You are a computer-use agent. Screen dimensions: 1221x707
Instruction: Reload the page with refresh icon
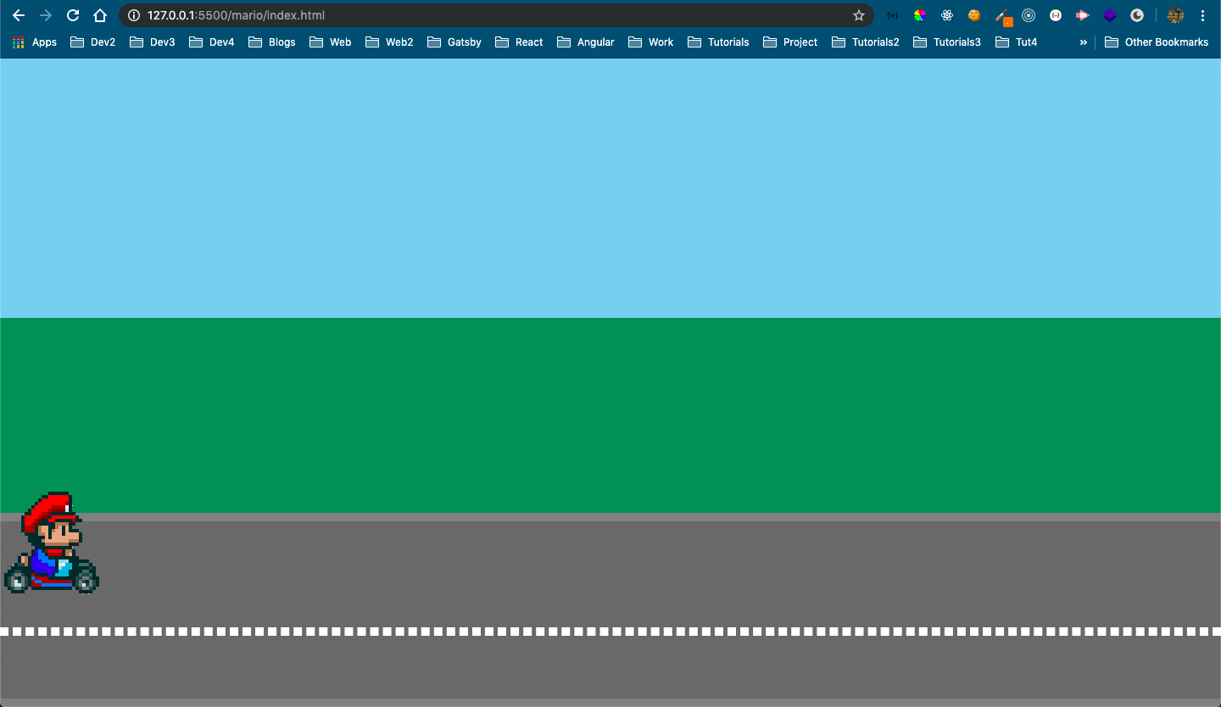pos(73,15)
